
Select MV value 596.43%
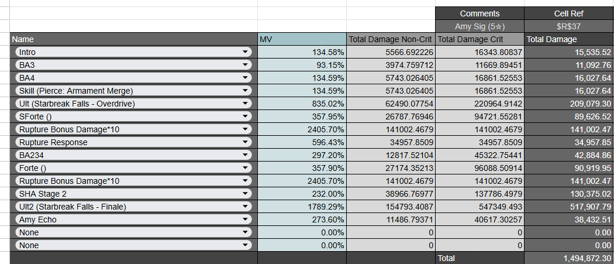[x=302, y=142]
